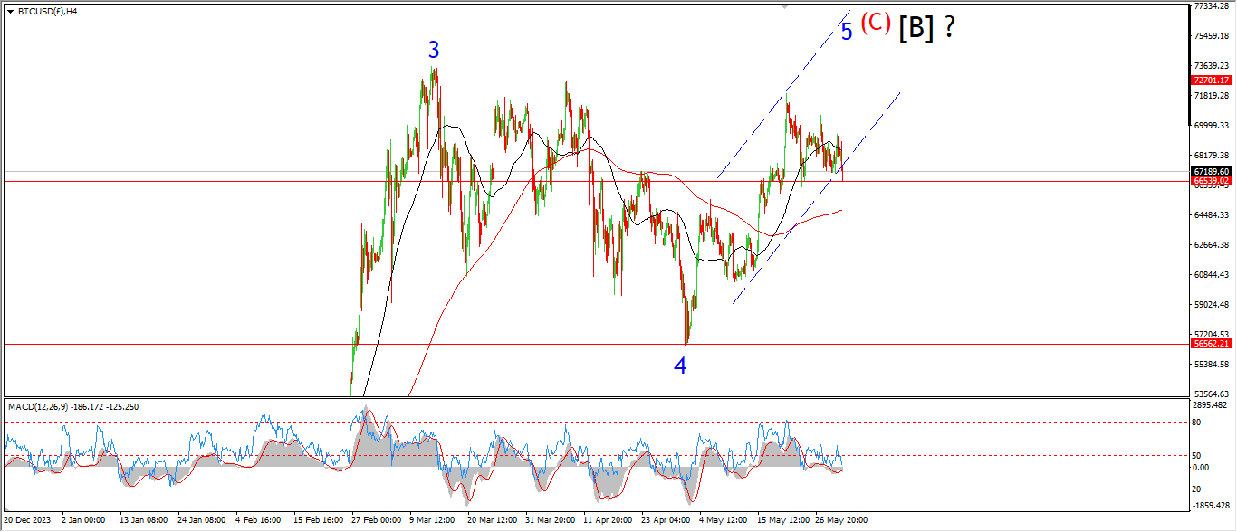The width and height of the screenshot is (1237, 532).
Task: Select the red (C) wave label
Action: 876,24
